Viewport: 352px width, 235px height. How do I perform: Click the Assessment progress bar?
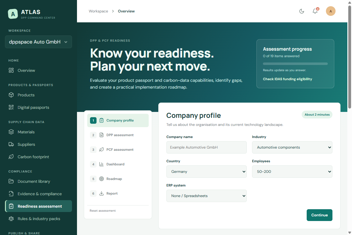tap(295, 64)
